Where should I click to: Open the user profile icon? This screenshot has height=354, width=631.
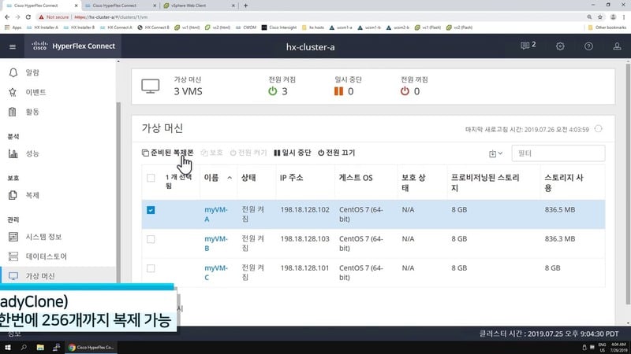click(x=617, y=46)
